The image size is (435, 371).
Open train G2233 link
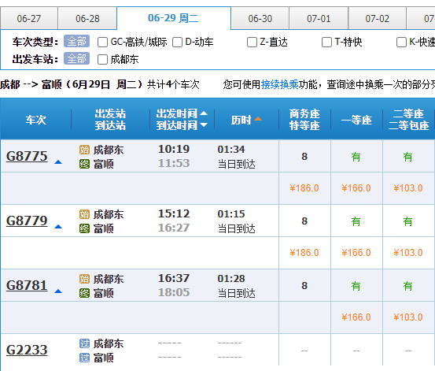click(x=27, y=350)
